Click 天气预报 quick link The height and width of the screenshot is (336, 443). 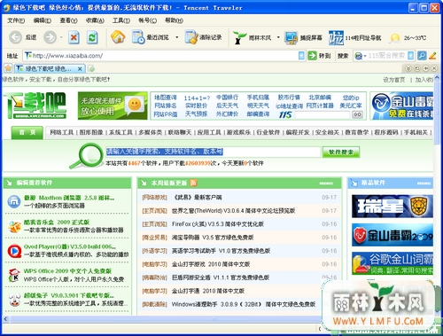[x=196, y=114]
